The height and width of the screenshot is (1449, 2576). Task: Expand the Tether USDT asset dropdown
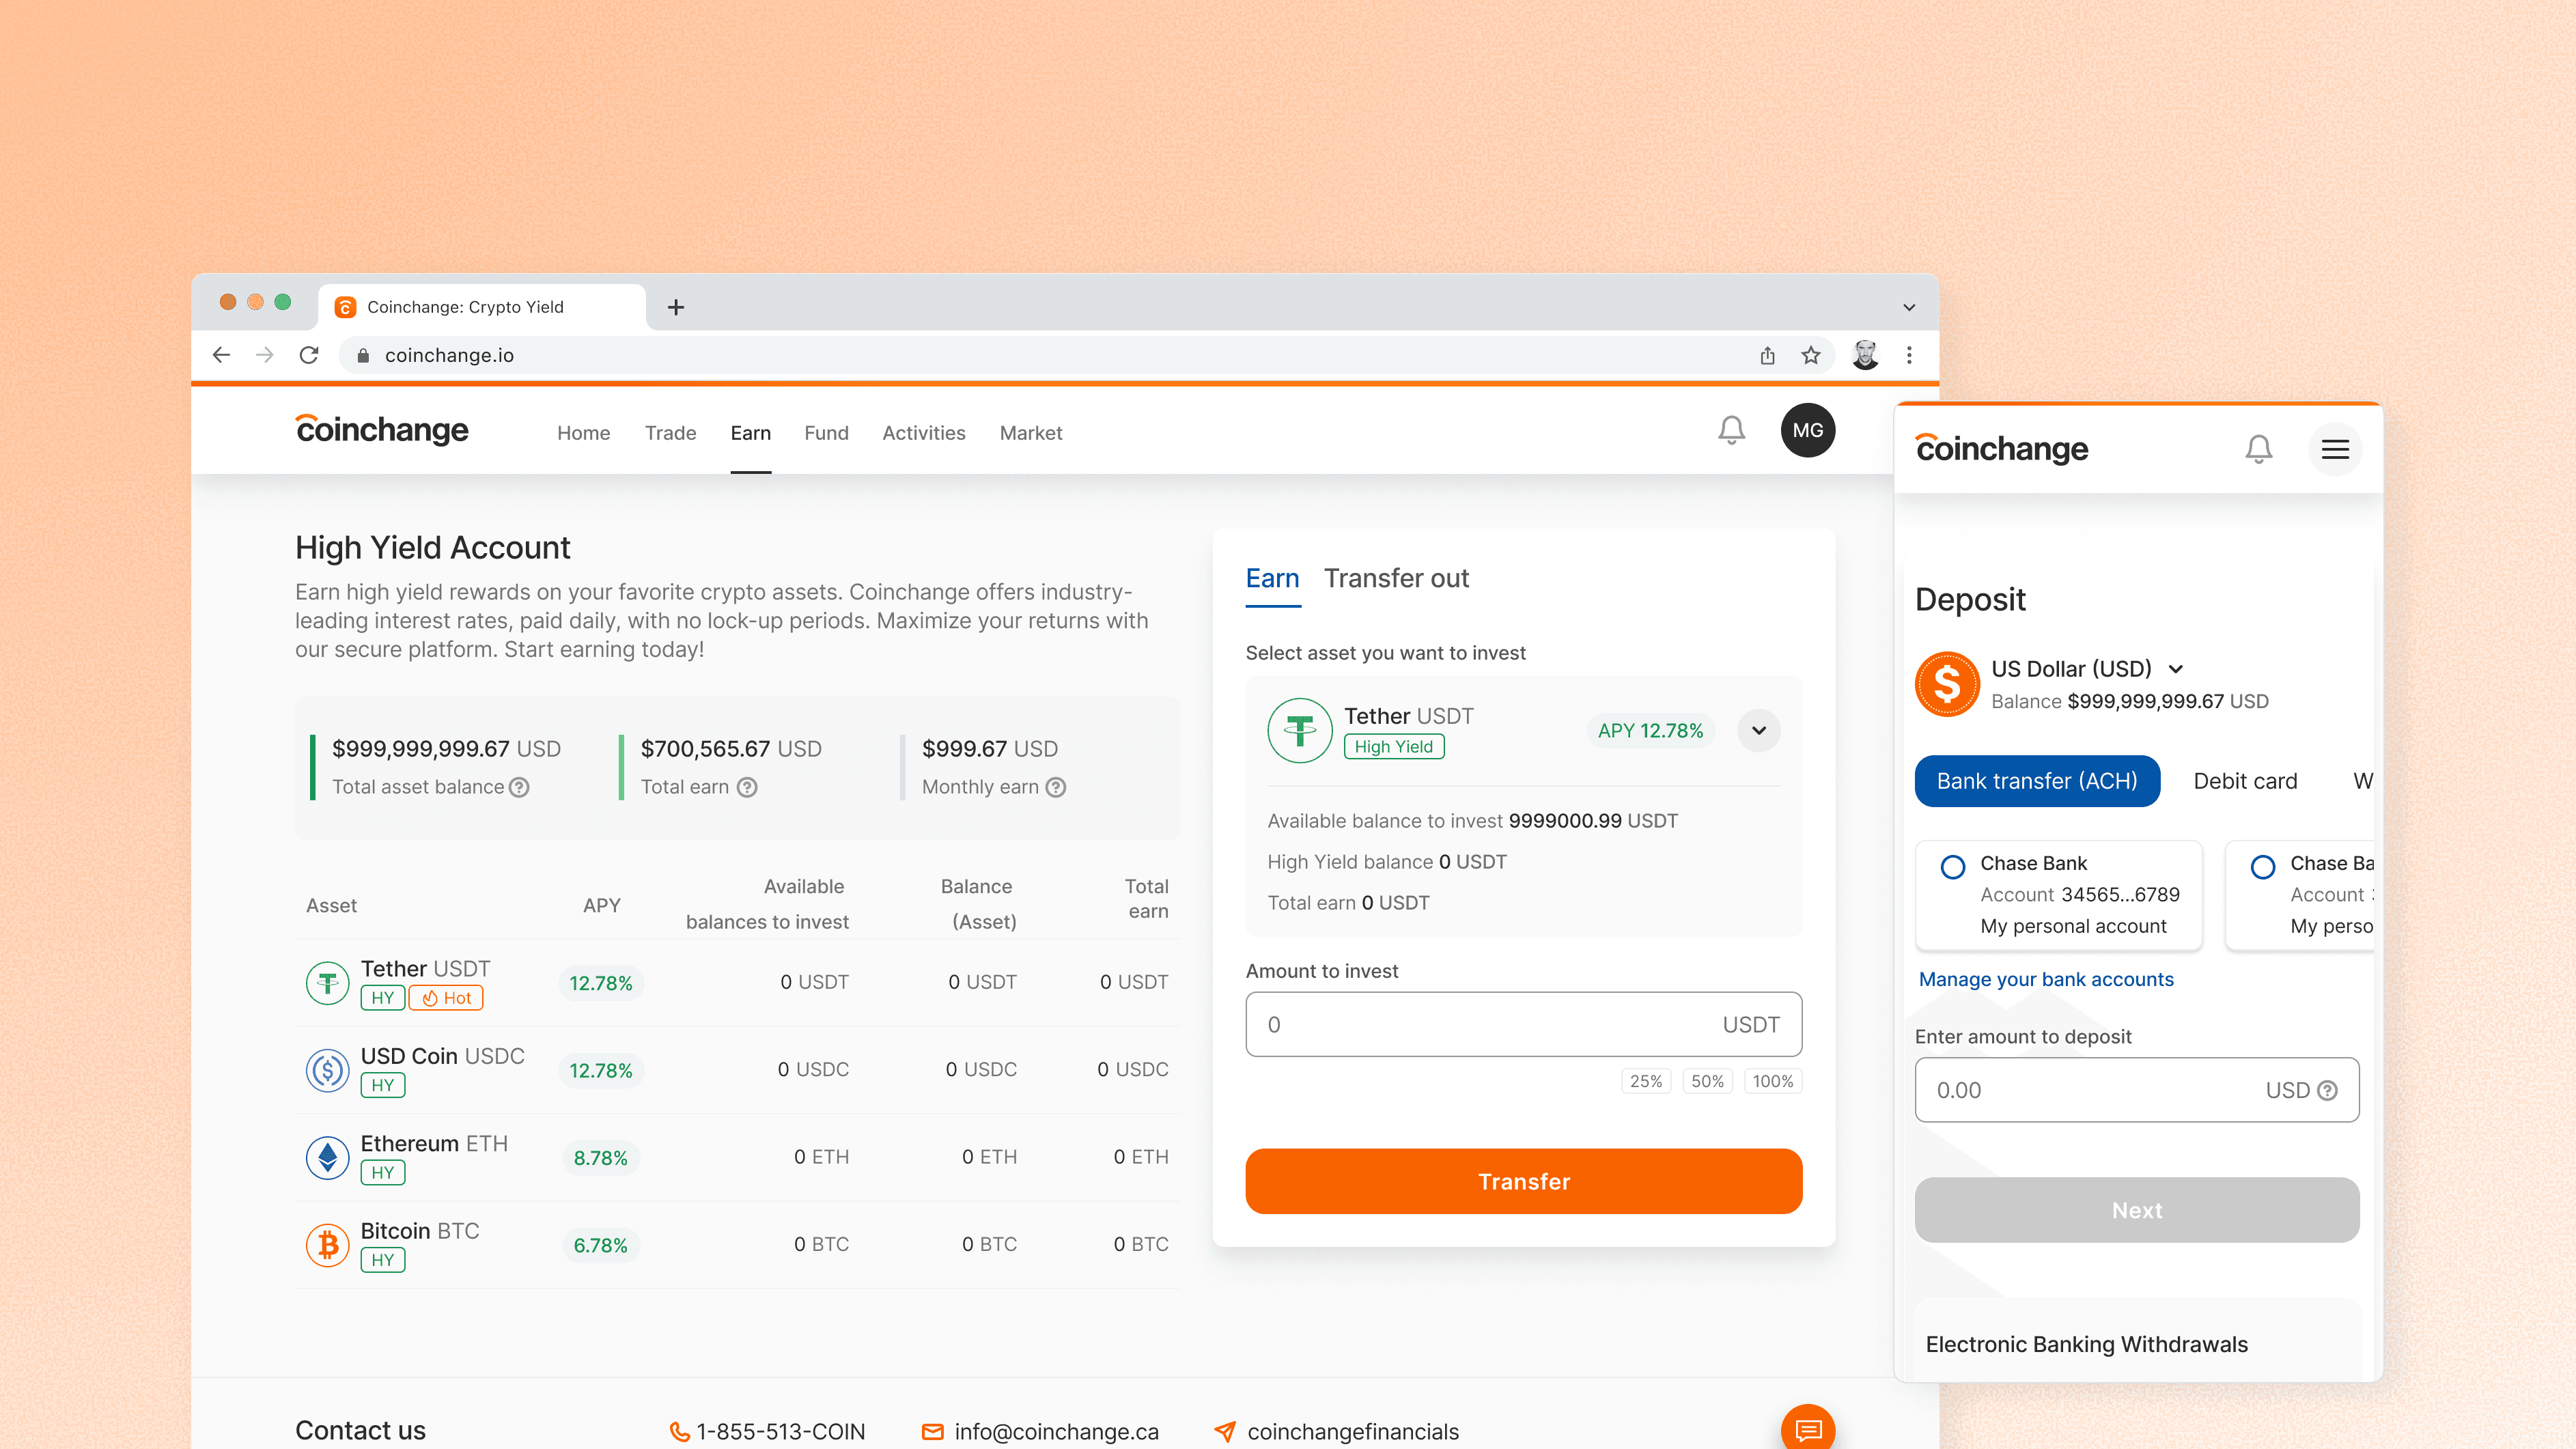(1758, 730)
